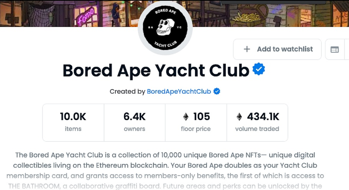The height and width of the screenshot is (190, 349).
Task: Open the volume traded stat label
Action: (x=257, y=129)
